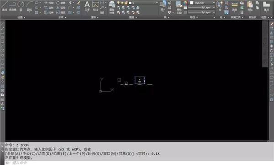Image resolution: width=274 pixels, height=165 pixels.
Task: Click the UCS origin icon
Action: click(100, 91)
